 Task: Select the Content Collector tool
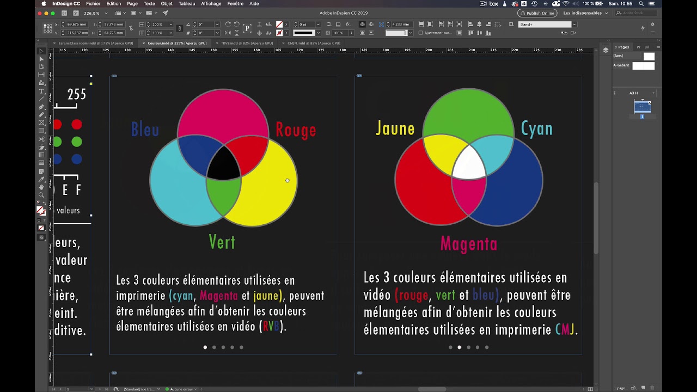(x=41, y=83)
